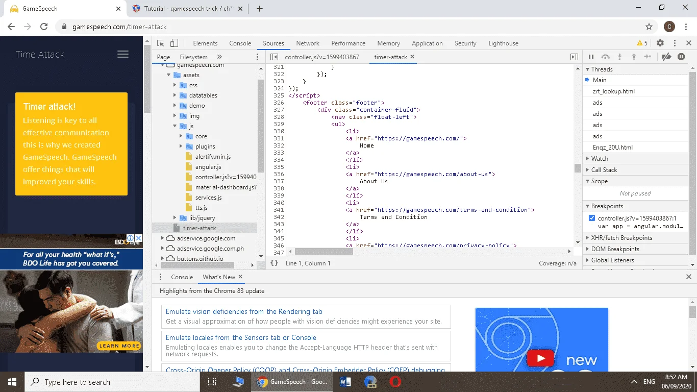The image size is (697, 392).
Task: Close the What's New drawer tab
Action: coord(240,277)
